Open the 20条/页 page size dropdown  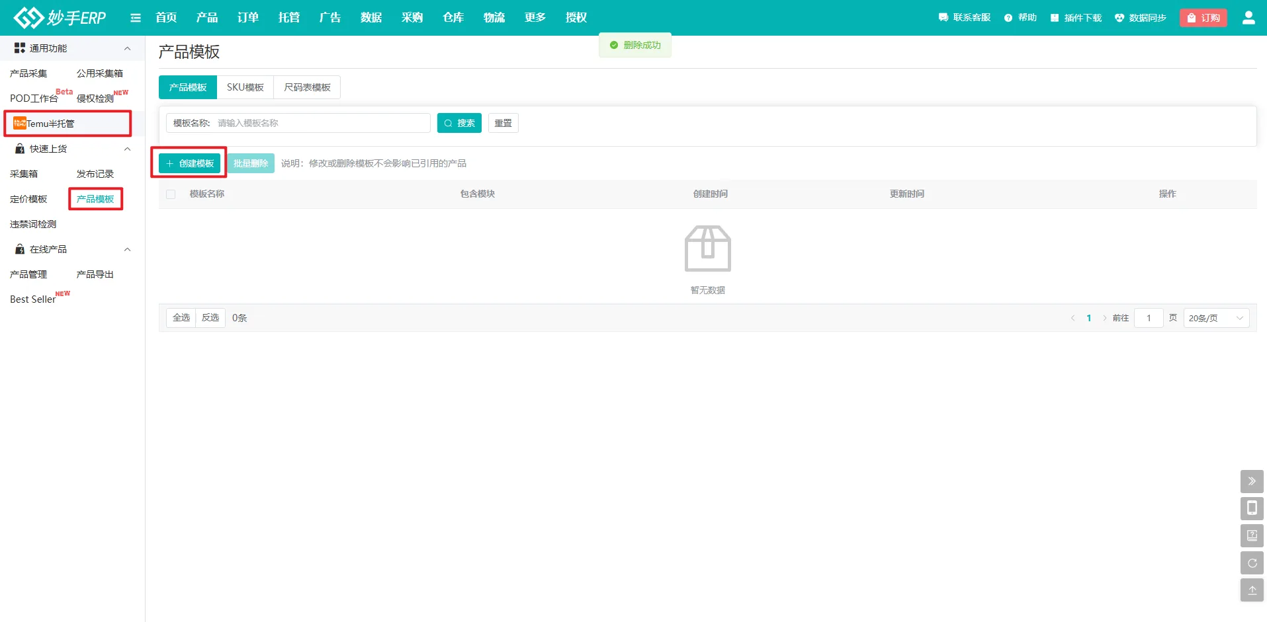click(1215, 318)
